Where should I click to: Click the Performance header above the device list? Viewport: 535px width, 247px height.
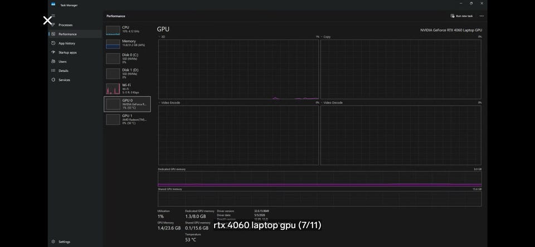coord(116,16)
